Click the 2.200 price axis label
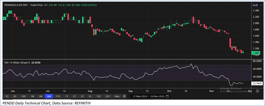Viewport: 265px width, 106px height. pyautogui.click(x=256, y=17)
